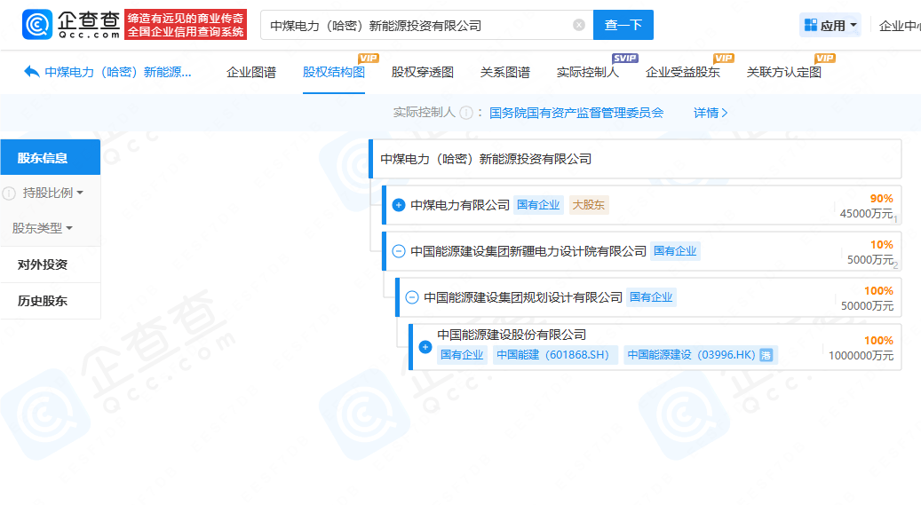
Task: Expand the 中国能源建设股份有限公司 node
Action: 425,347
